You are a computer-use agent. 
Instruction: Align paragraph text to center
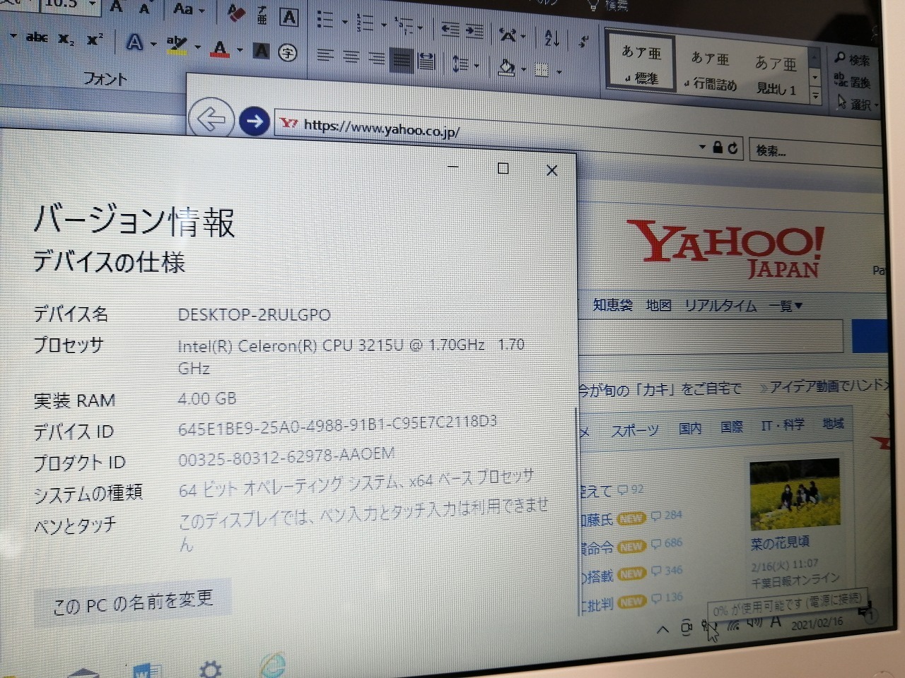click(x=351, y=57)
